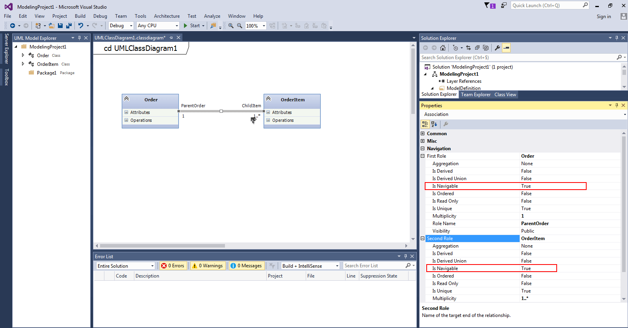Expand the Order class tree node
The height and width of the screenshot is (328, 628).
tap(23, 55)
